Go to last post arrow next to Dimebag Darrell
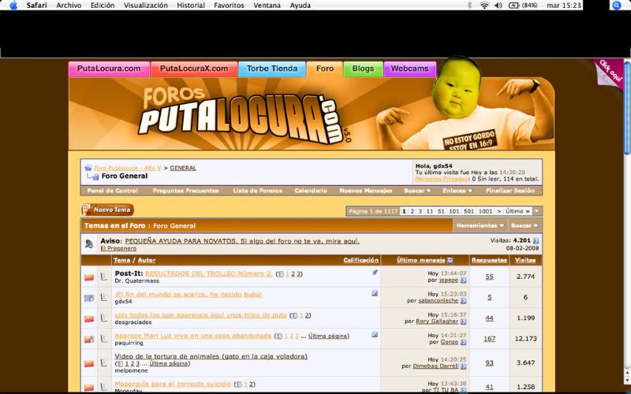 (463, 366)
